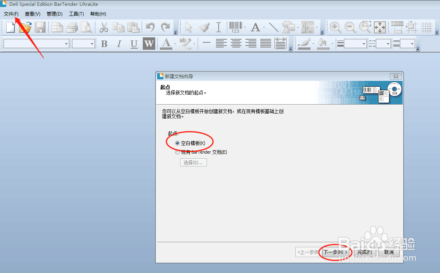This screenshot has height=273, width=440.
Task: Click the Paste clipboard icon
Action: 133,27
